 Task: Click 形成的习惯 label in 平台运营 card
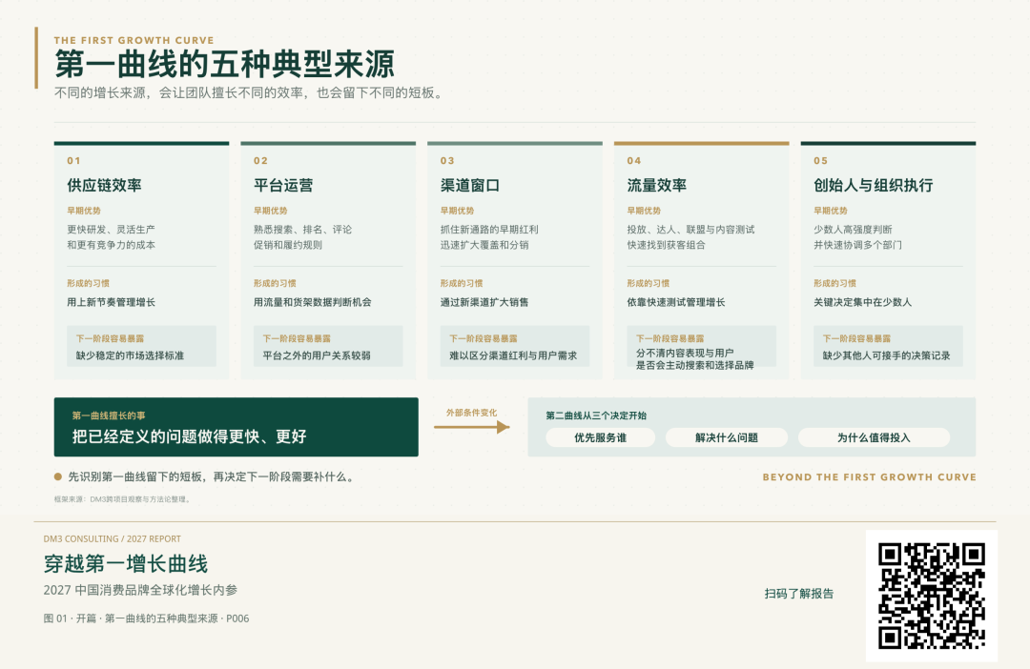click(x=275, y=284)
